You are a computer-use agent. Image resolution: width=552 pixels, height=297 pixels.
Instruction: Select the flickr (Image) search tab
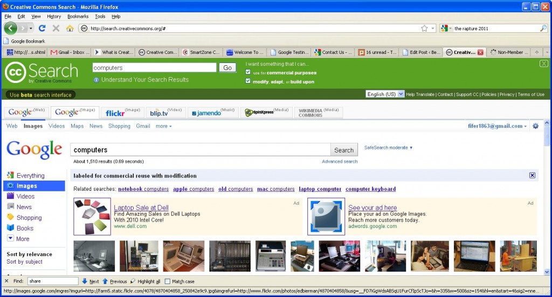pyautogui.click(x=123, y=112)
